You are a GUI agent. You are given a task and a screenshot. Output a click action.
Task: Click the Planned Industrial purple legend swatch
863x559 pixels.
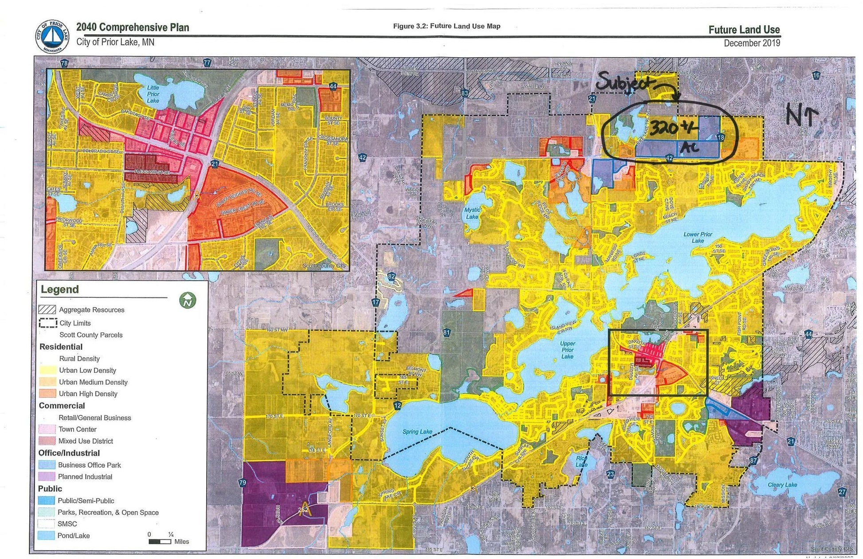(47, 477)
